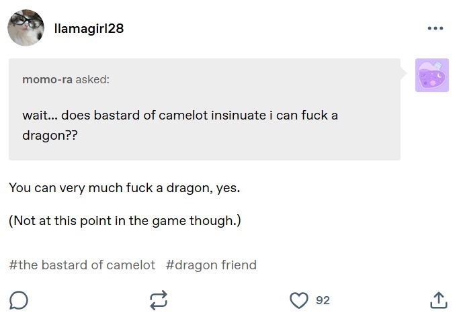This screenshot has width=459, height=319.
Task: Click the ask bubble's pointer tail
Action: coord(405,69)
